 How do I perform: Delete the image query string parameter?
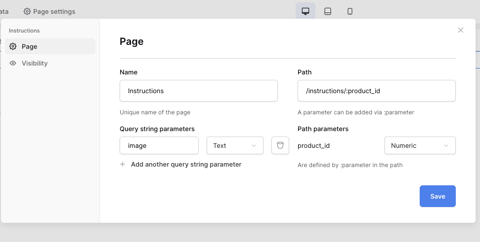click(x=280, y=145)
